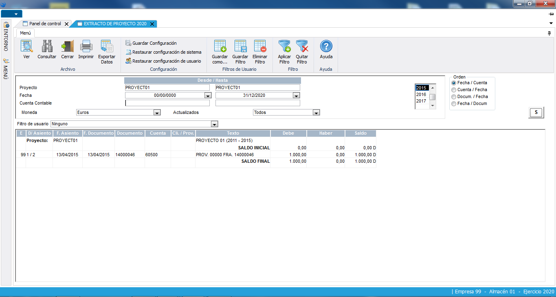Viewport: 556px width, 297px height.
Task: Open Consultar binoculars tool
Action: pos(47,46)
